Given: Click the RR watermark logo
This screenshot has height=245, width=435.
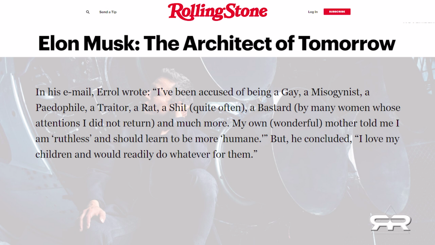Looking at the screenshot, I should point(390,222).
